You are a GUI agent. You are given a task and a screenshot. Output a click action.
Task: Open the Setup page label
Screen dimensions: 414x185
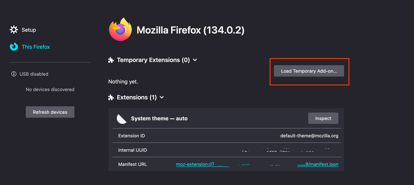pos(29,30)
